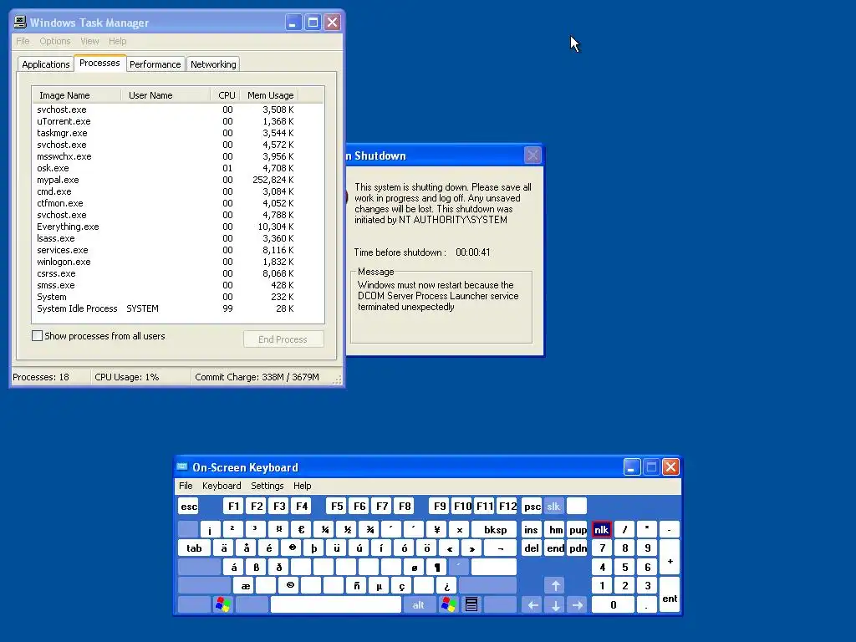Click the one-quarter fraction key
The height and width of the screenshot is (642, 856).
click(x=324, y=529)
